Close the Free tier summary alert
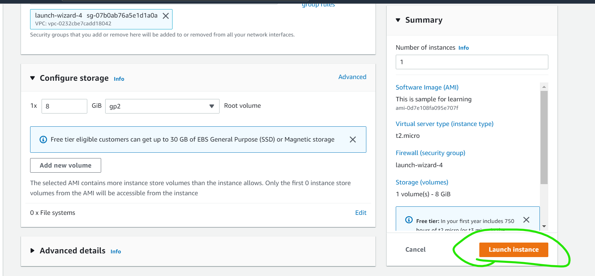This screenshot has height=276, width=595. pyautogui.click(x=526, y=220)
